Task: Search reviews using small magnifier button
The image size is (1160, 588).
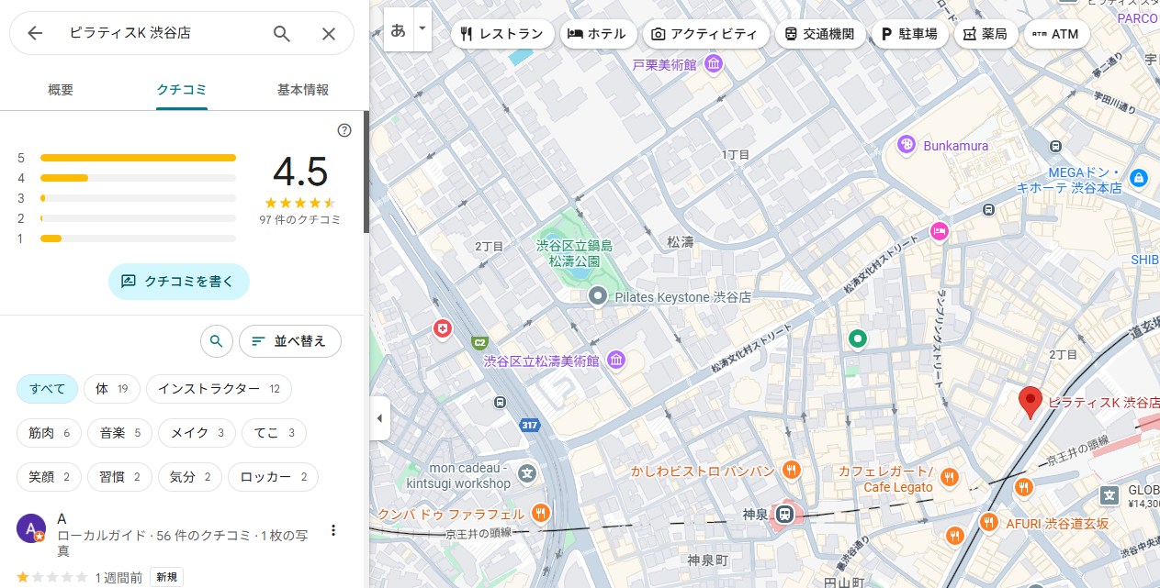Action: coord(216,341)
